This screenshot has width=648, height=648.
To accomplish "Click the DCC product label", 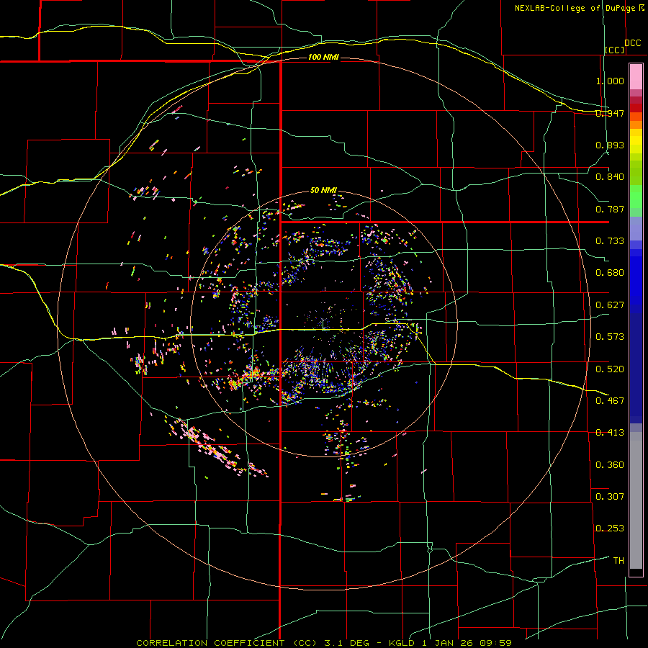I will [633, 43].
